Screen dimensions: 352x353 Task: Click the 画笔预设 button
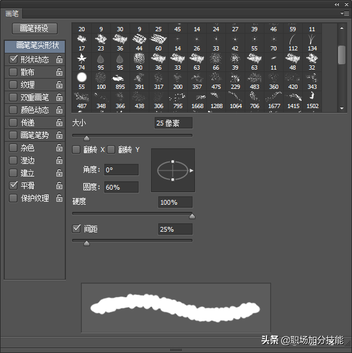[x=35, y=29]
